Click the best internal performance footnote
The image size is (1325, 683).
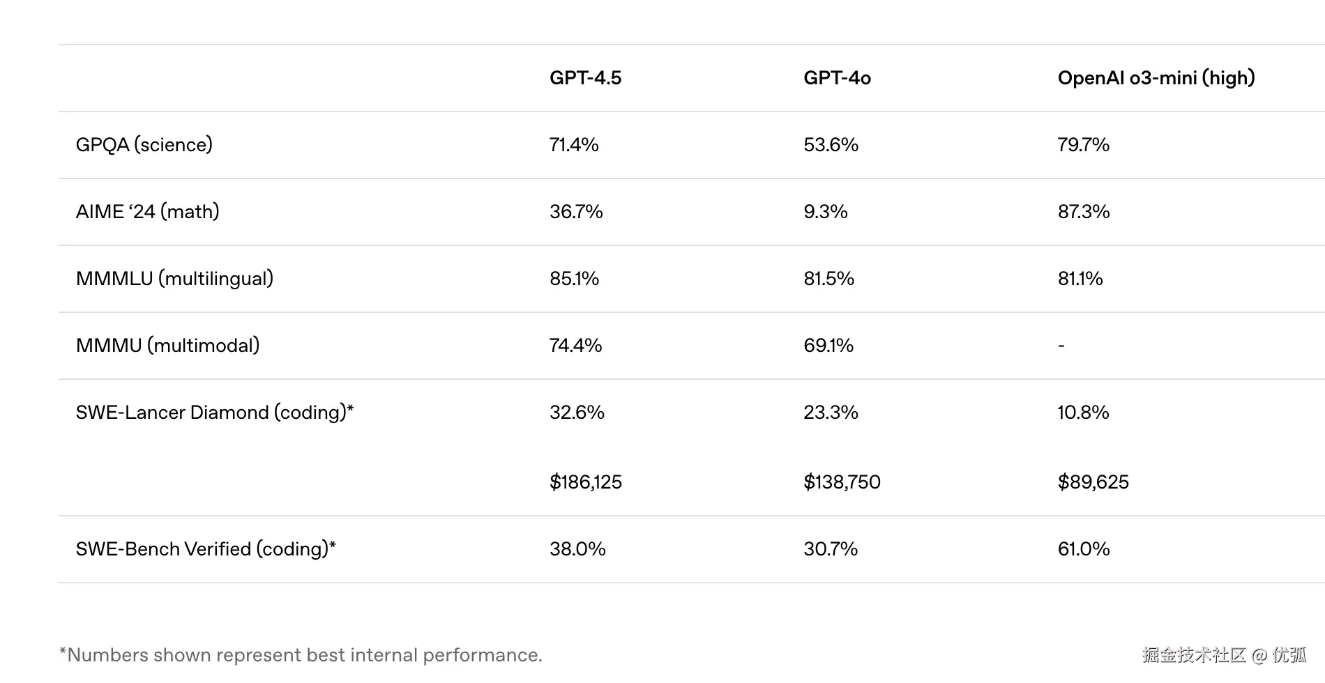(301, 654)
